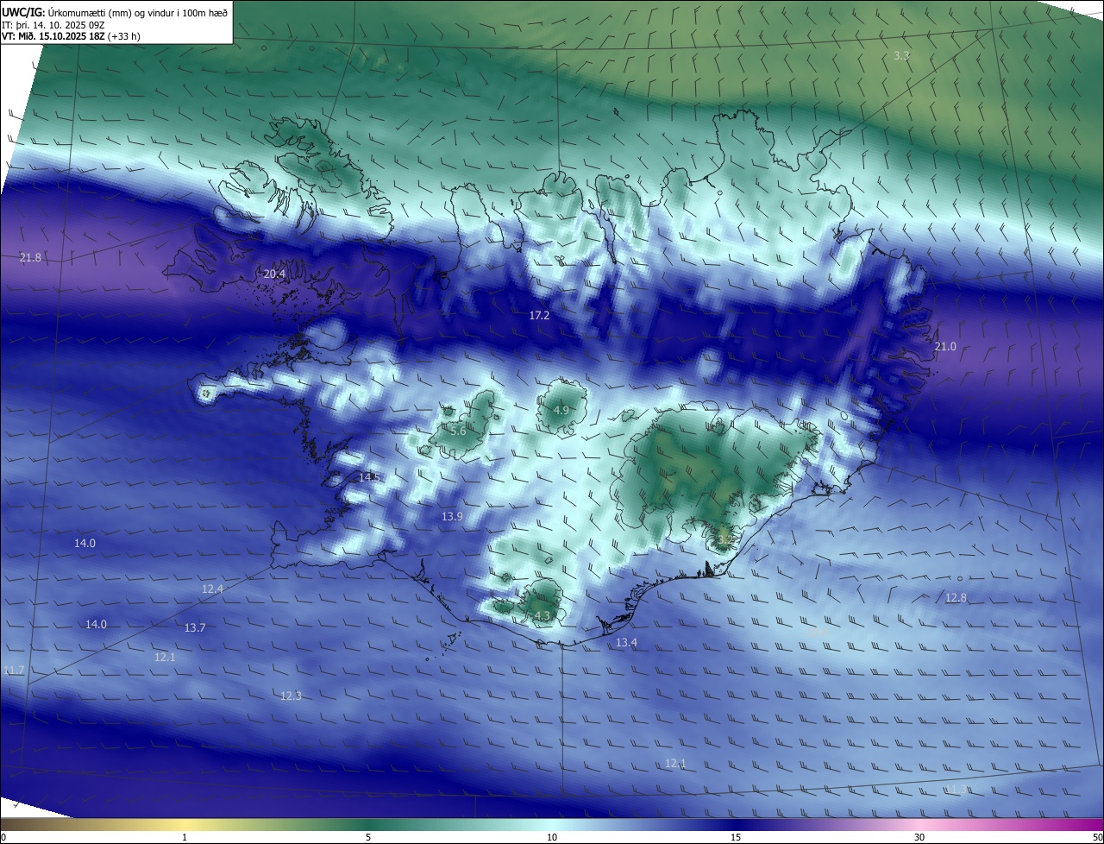Screen dimensions: 1104x844
Task: Click the legend tick label 50
Action: 1096,837
